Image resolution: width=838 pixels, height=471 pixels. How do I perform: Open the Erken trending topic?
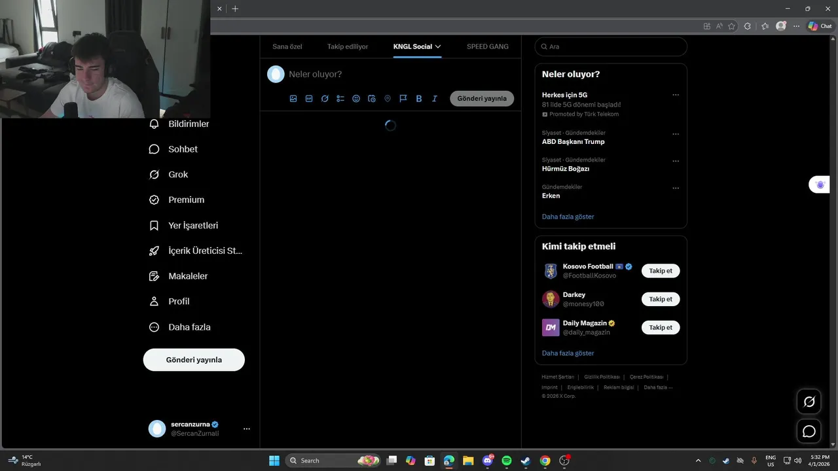coord(551,196)
